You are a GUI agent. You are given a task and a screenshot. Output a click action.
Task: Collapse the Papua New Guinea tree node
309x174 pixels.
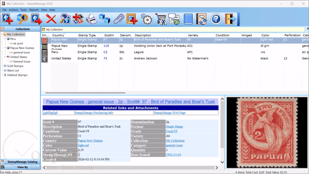[x=5, y=48]
